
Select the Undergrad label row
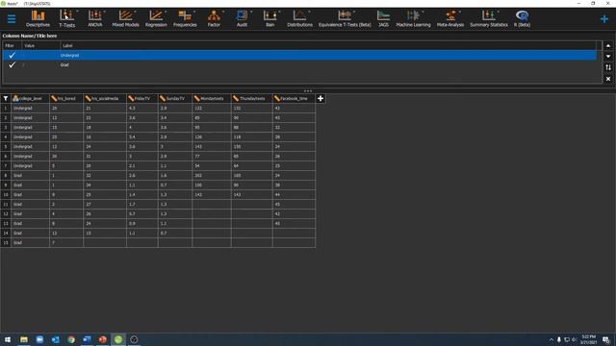coord(299,56)
